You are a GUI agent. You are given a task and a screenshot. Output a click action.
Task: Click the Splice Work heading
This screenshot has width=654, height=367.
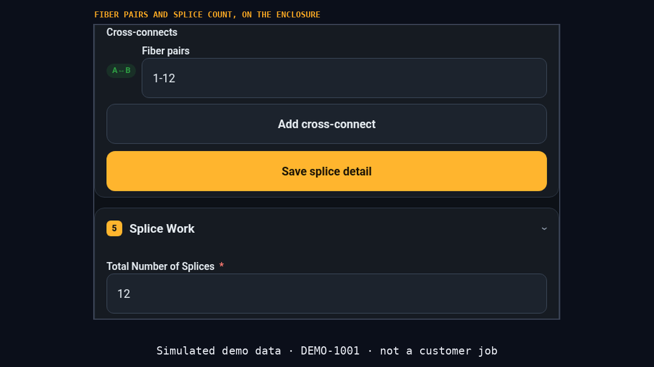pos(162,229)
